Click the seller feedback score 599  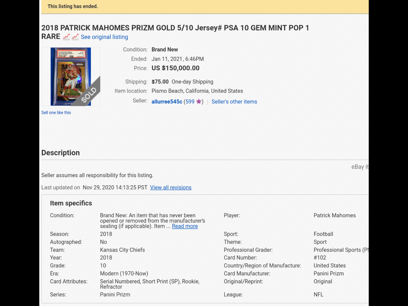[190, 101]
